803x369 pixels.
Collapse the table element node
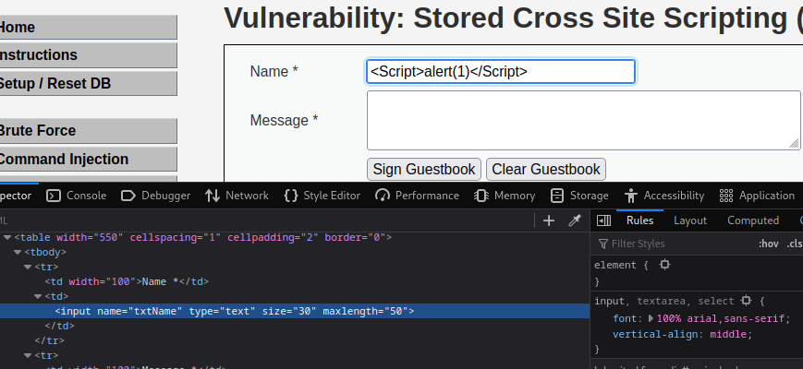pyautogui.click(x=7, y=237)
